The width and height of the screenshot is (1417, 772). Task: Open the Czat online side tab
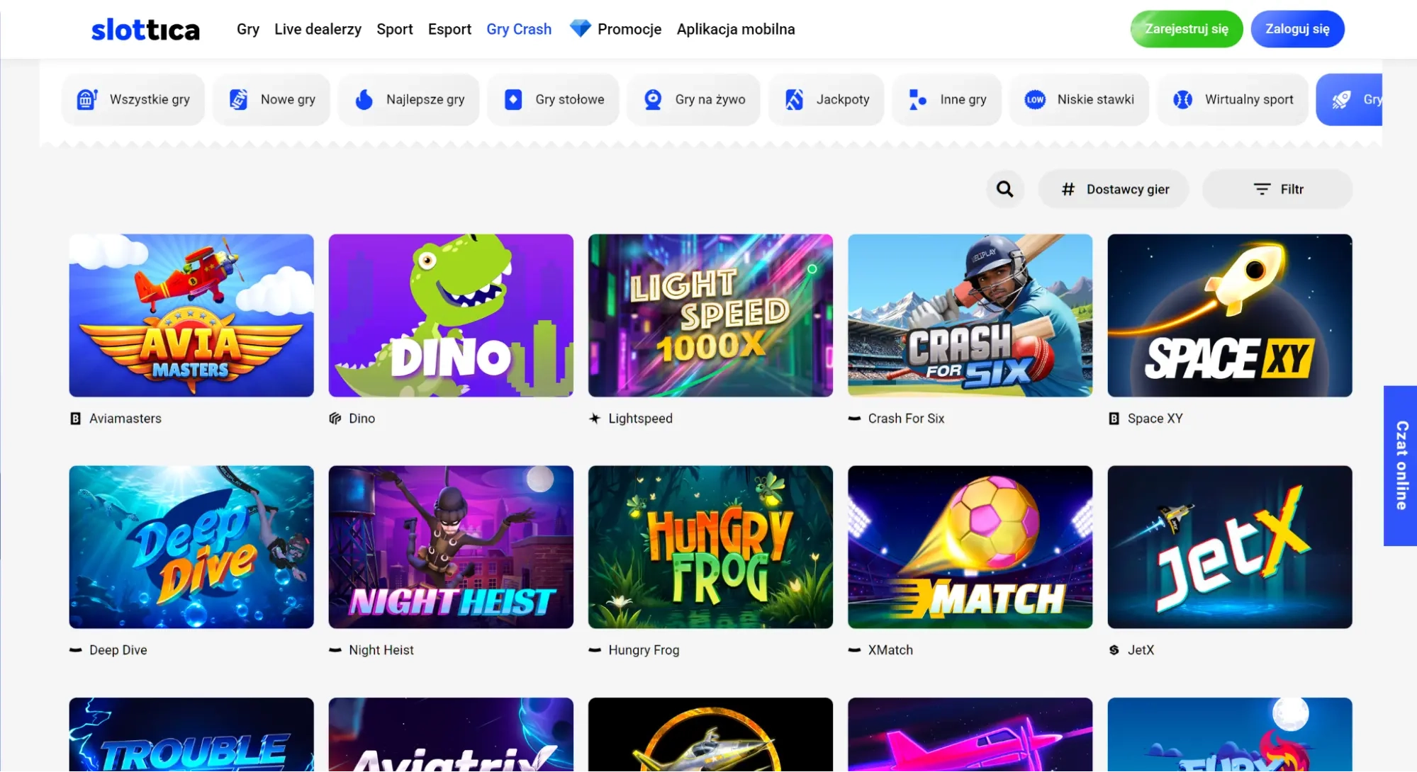coord(1400,465)
